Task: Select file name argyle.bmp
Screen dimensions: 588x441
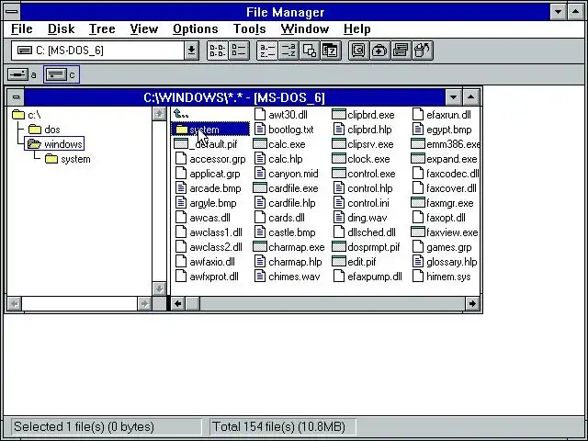Action: point(213,203)
